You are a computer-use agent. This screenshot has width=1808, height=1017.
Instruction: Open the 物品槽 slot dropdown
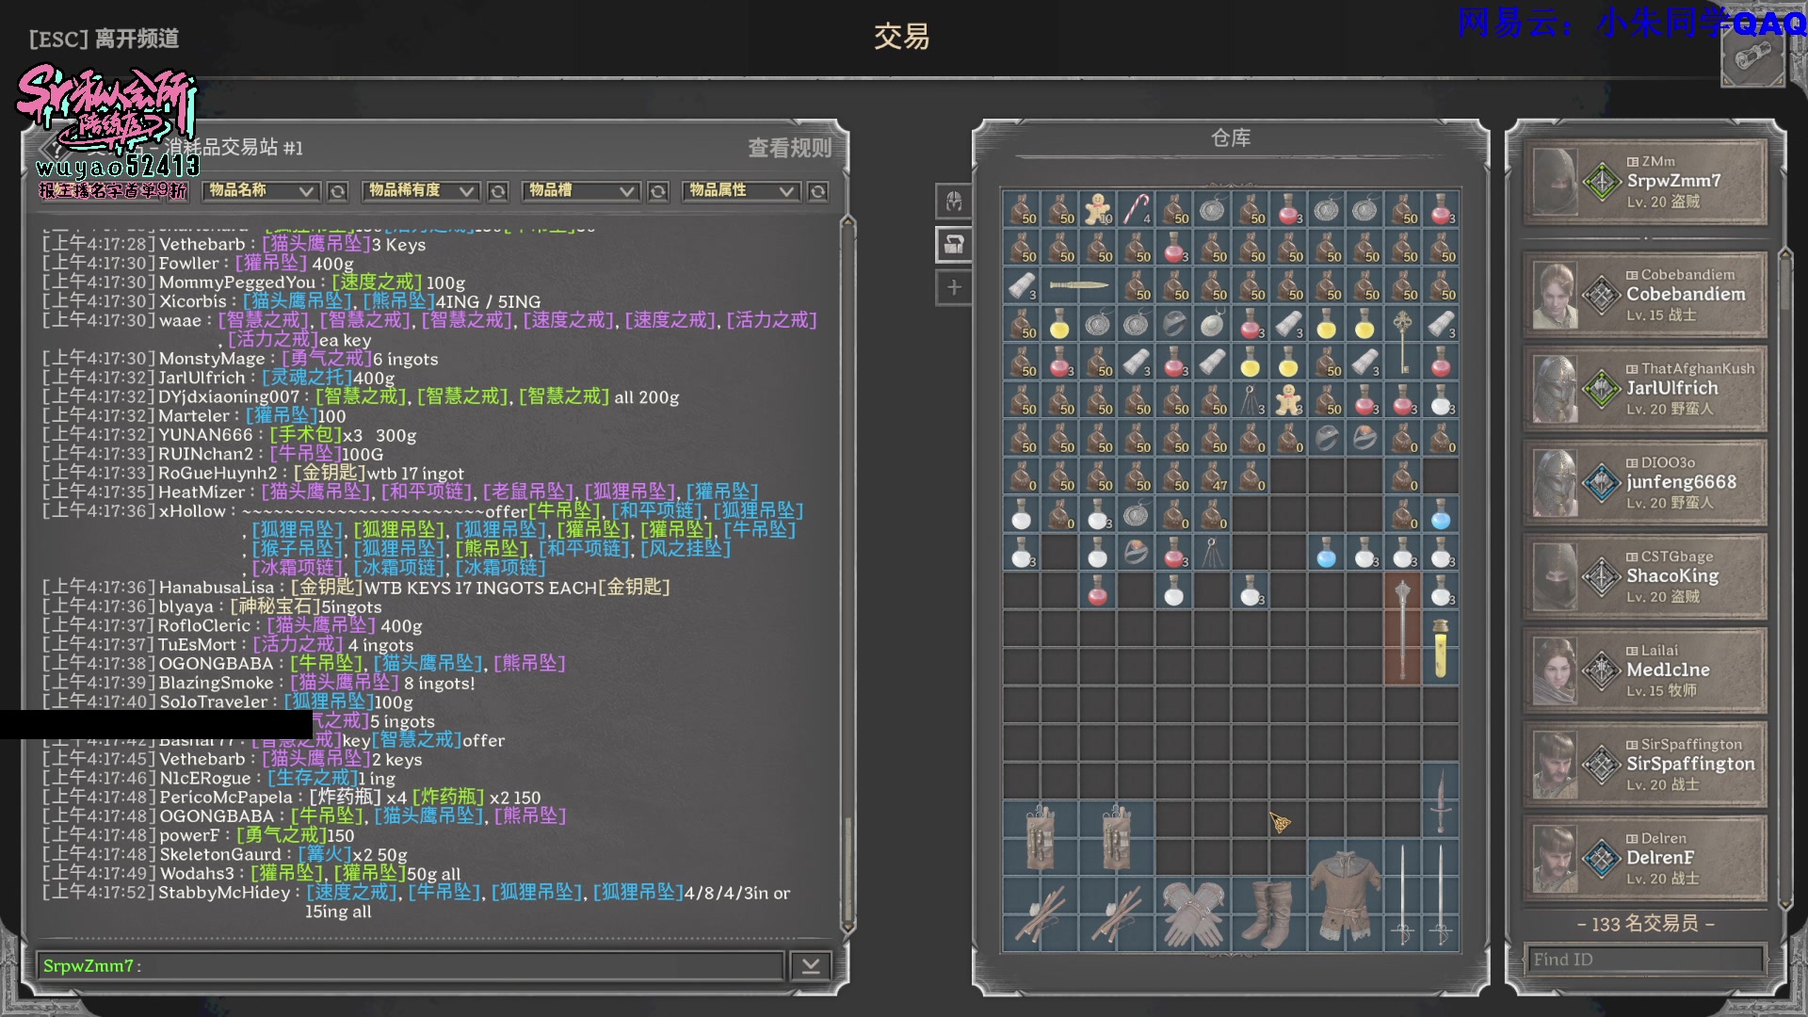click(x=581, y=191)
